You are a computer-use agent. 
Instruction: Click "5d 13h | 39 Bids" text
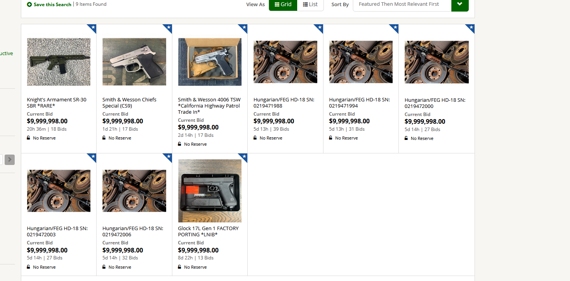(271, 129)
